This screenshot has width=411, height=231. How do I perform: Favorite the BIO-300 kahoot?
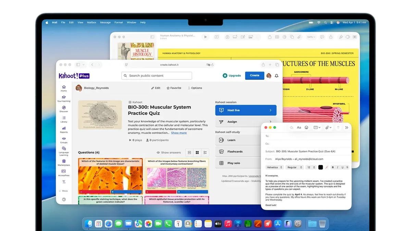174,88
